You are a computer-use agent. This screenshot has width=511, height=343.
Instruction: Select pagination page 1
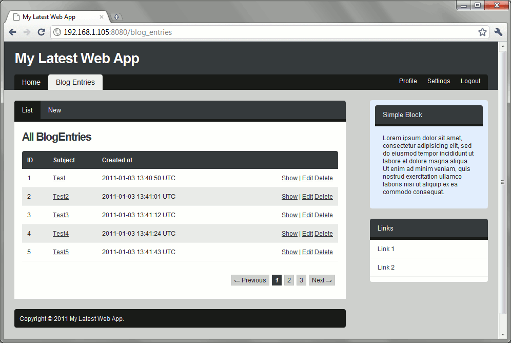277,280
